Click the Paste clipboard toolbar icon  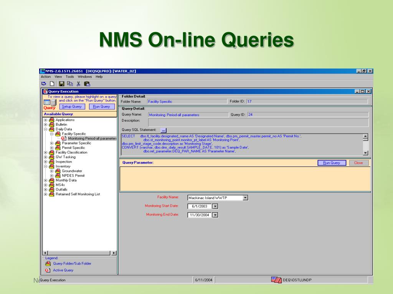[x=87, y=84]
